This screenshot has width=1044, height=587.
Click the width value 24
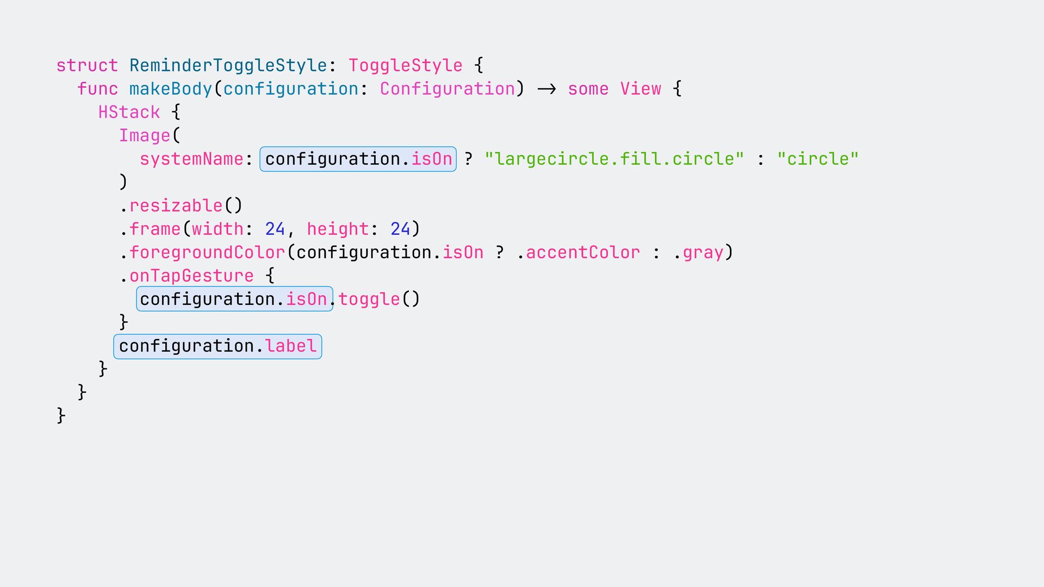tap(275, 229)
